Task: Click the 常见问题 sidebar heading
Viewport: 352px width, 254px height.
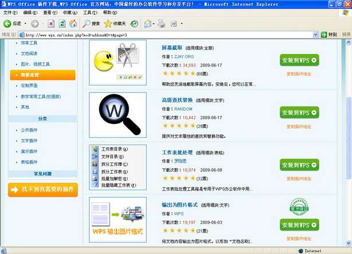Action: click(x=42, y=174)
